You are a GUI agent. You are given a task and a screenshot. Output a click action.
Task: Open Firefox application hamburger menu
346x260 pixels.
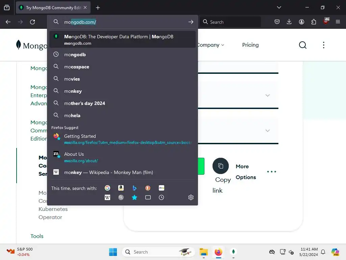[x=338, y=22]
